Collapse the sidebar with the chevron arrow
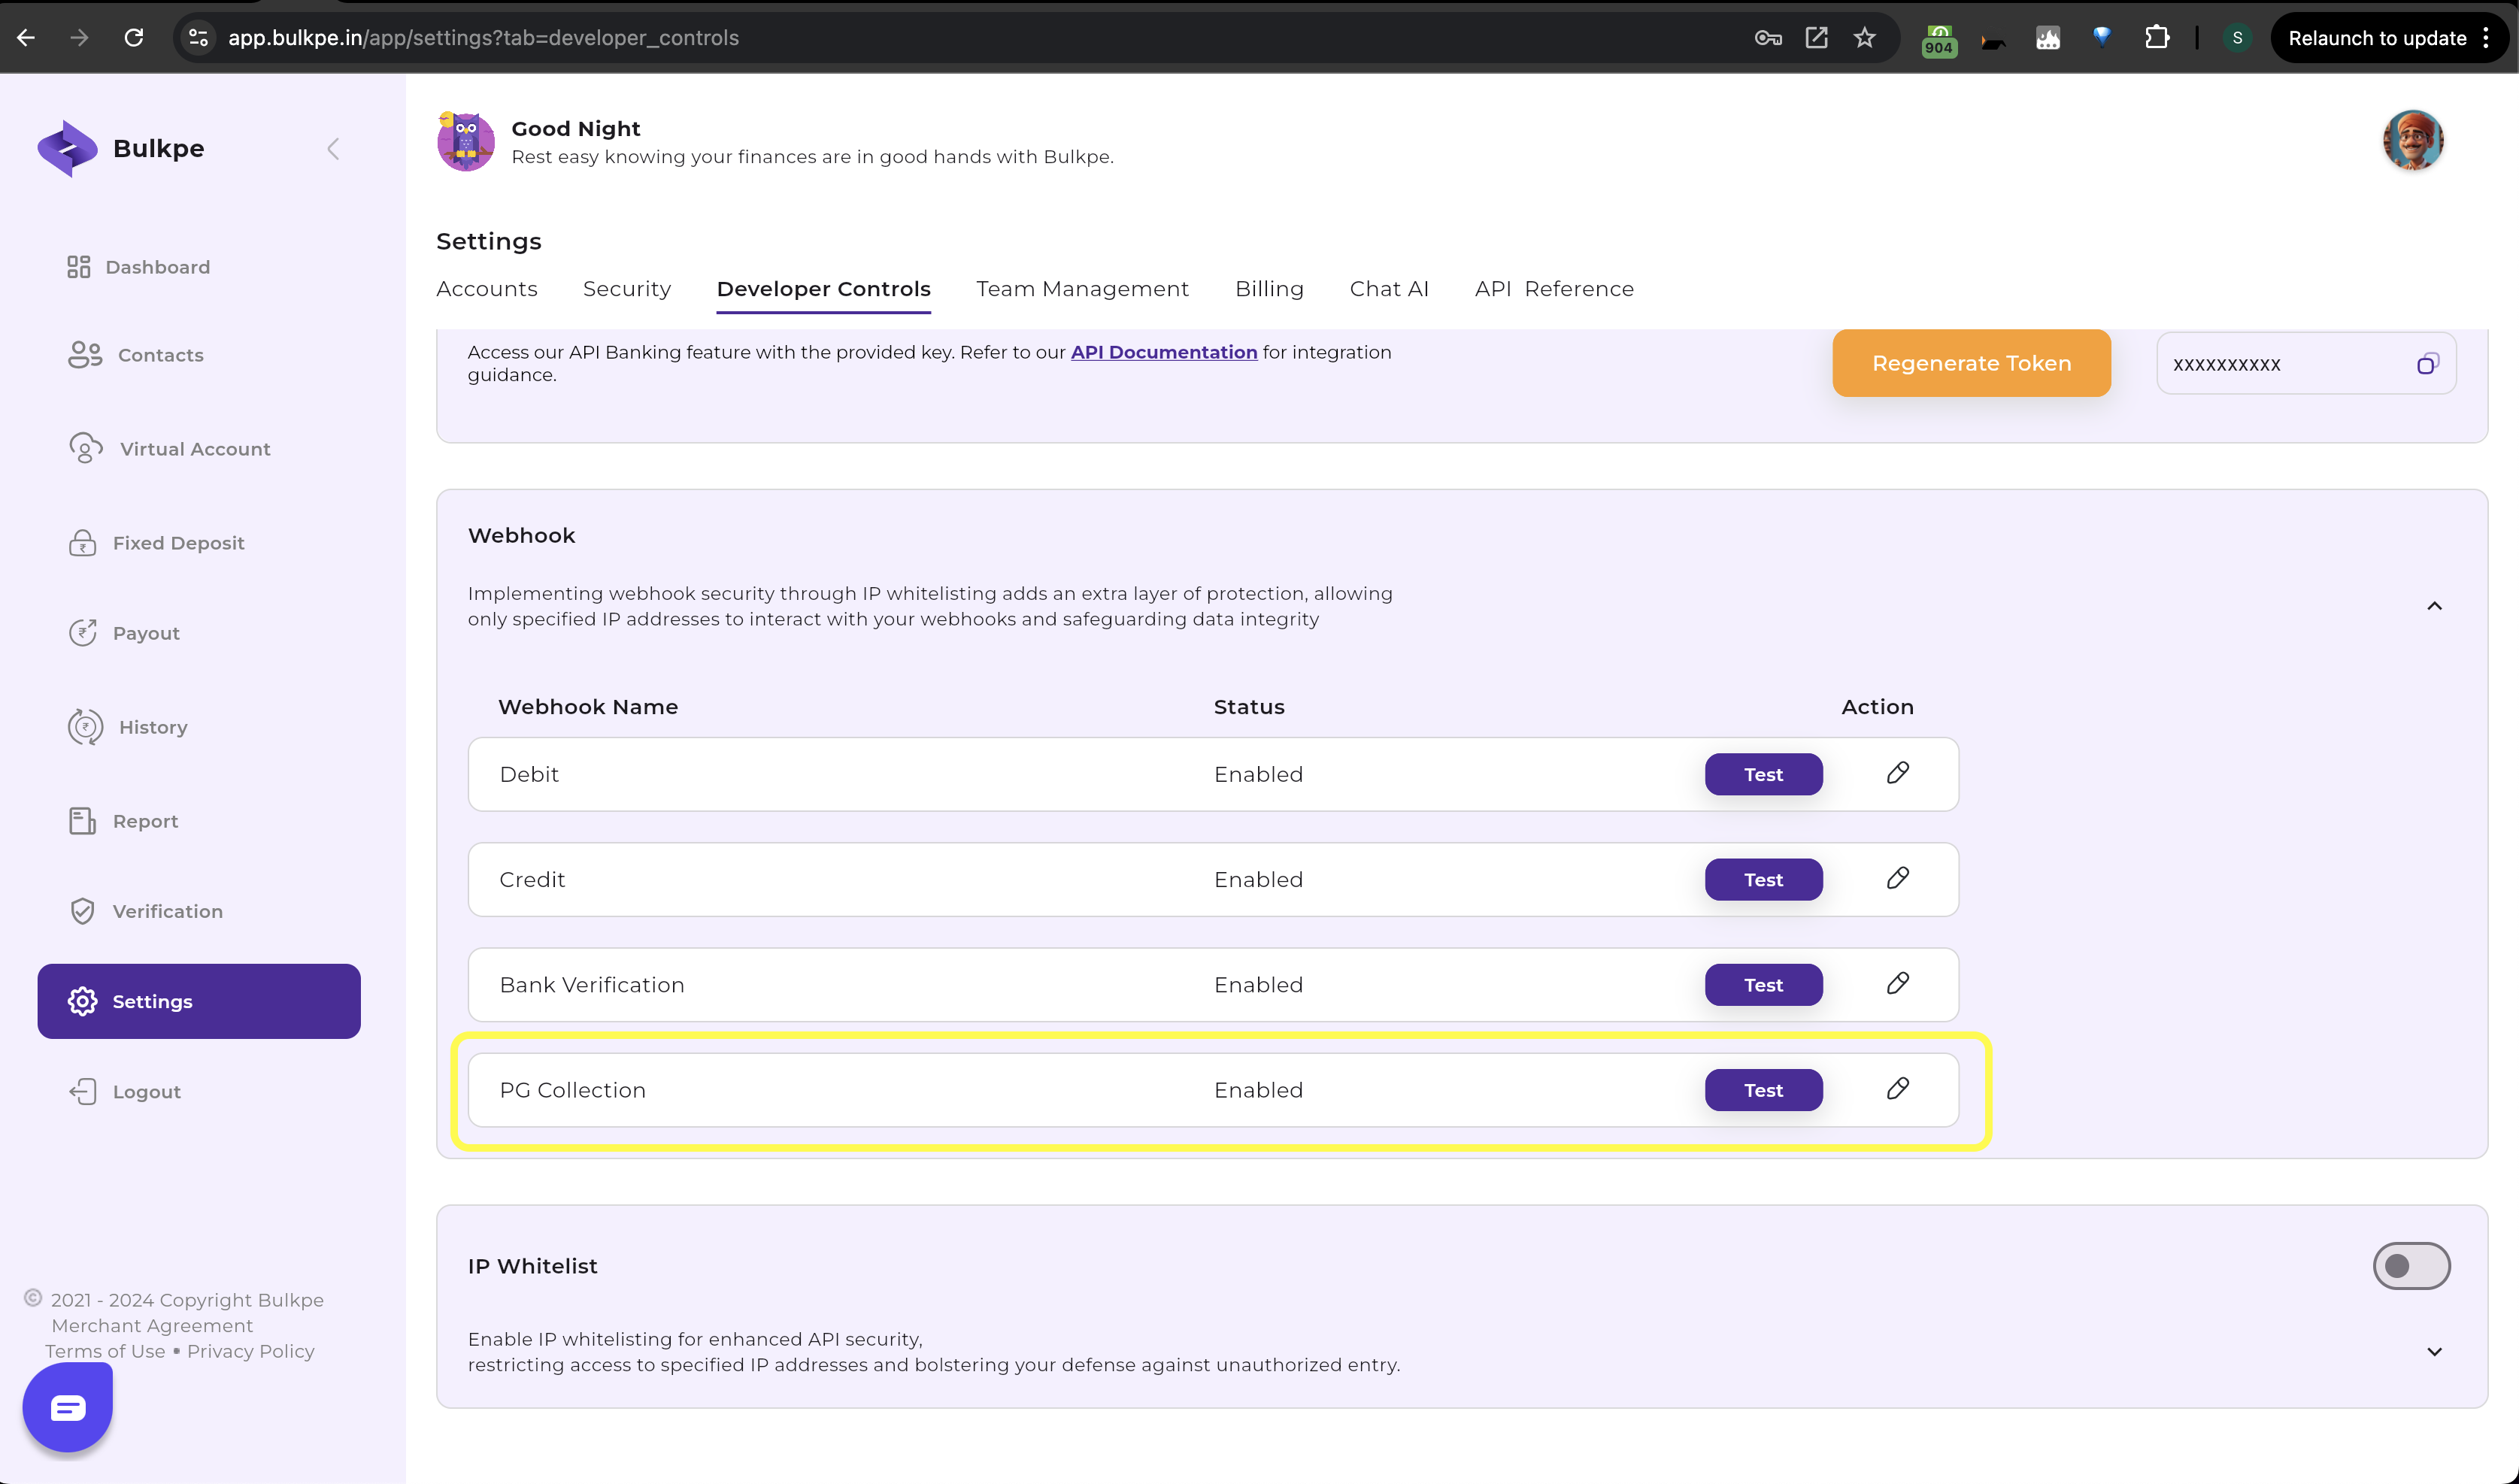This screenshot has width=2519, height=1484. [333, 149]
